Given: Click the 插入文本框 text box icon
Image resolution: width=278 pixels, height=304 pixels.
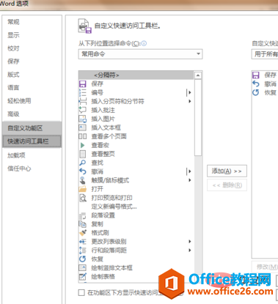Looking at the screenshot, I should pyautogui.click(x=83, y=127).
